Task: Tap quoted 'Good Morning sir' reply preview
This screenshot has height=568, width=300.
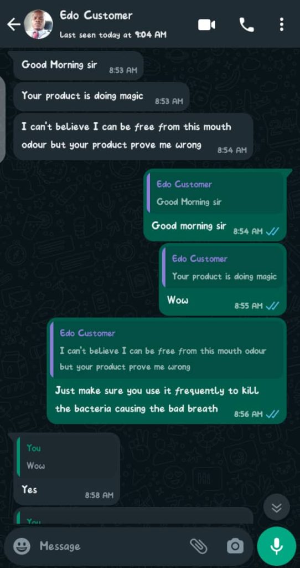Action: point(216,193)
